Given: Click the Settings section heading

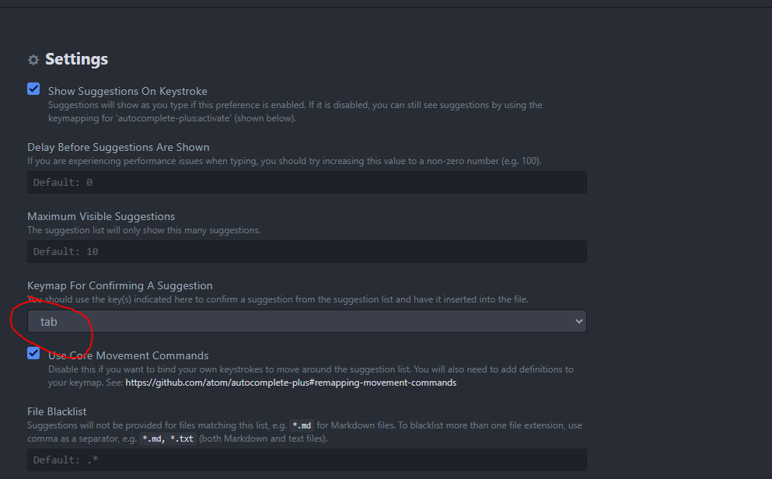Looking at the screenshot, I should pyautogui.click(x=76, y=59).
